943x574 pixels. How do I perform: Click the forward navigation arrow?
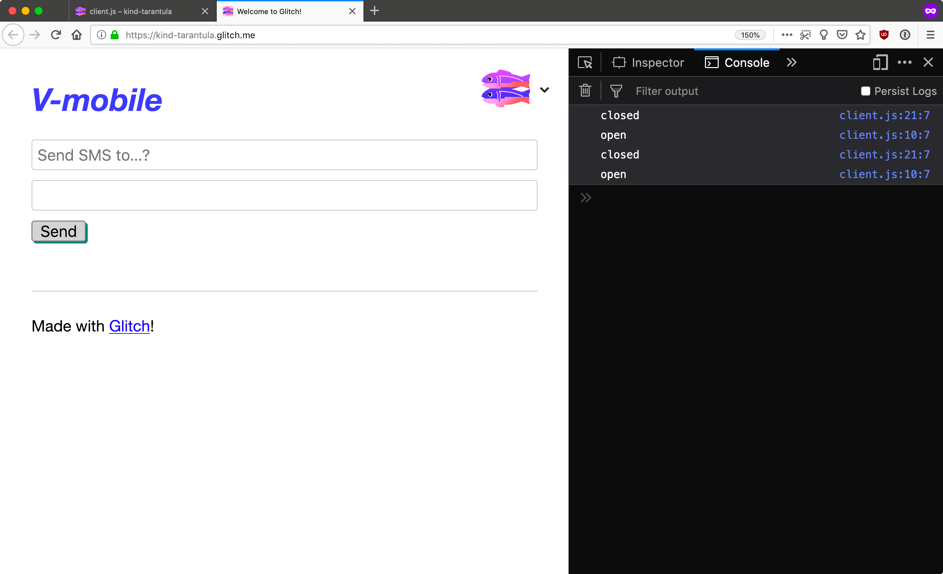pos(35,35)
